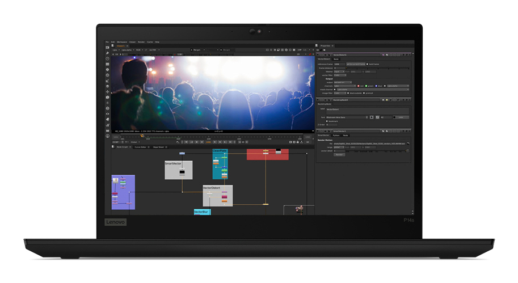The image size is (518, 283).
Task: Click VectorDistort1 help question-mark icon
Action: (403, 55)
